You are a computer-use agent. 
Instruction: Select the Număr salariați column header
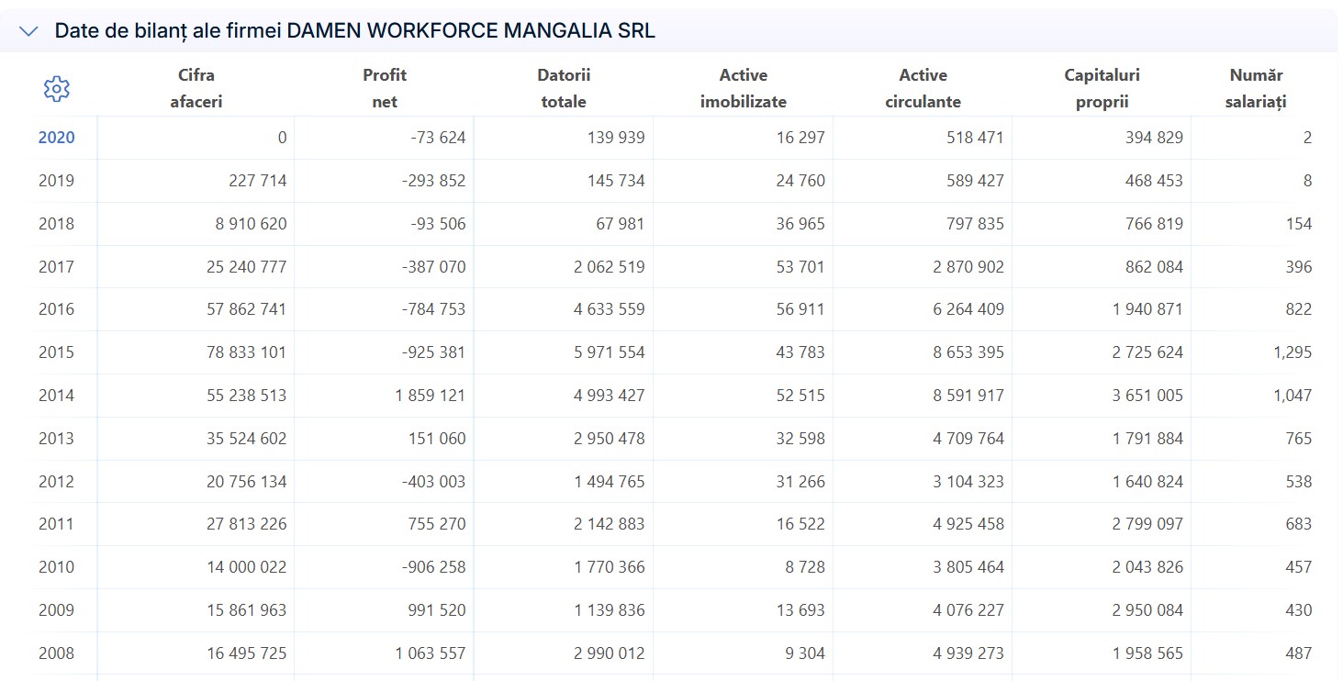1256,88
